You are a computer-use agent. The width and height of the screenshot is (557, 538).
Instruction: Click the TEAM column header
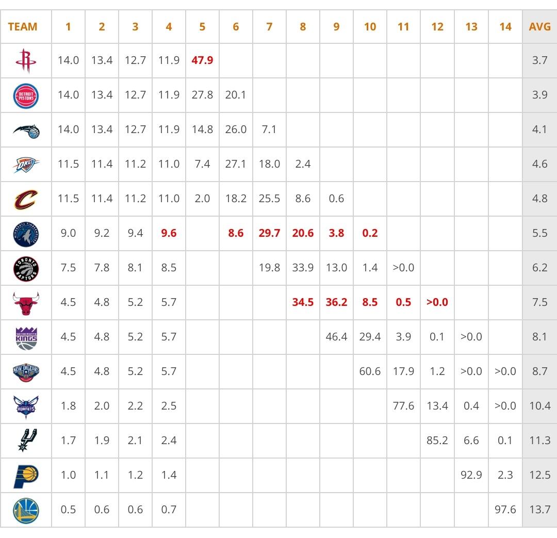coord(22,27)
